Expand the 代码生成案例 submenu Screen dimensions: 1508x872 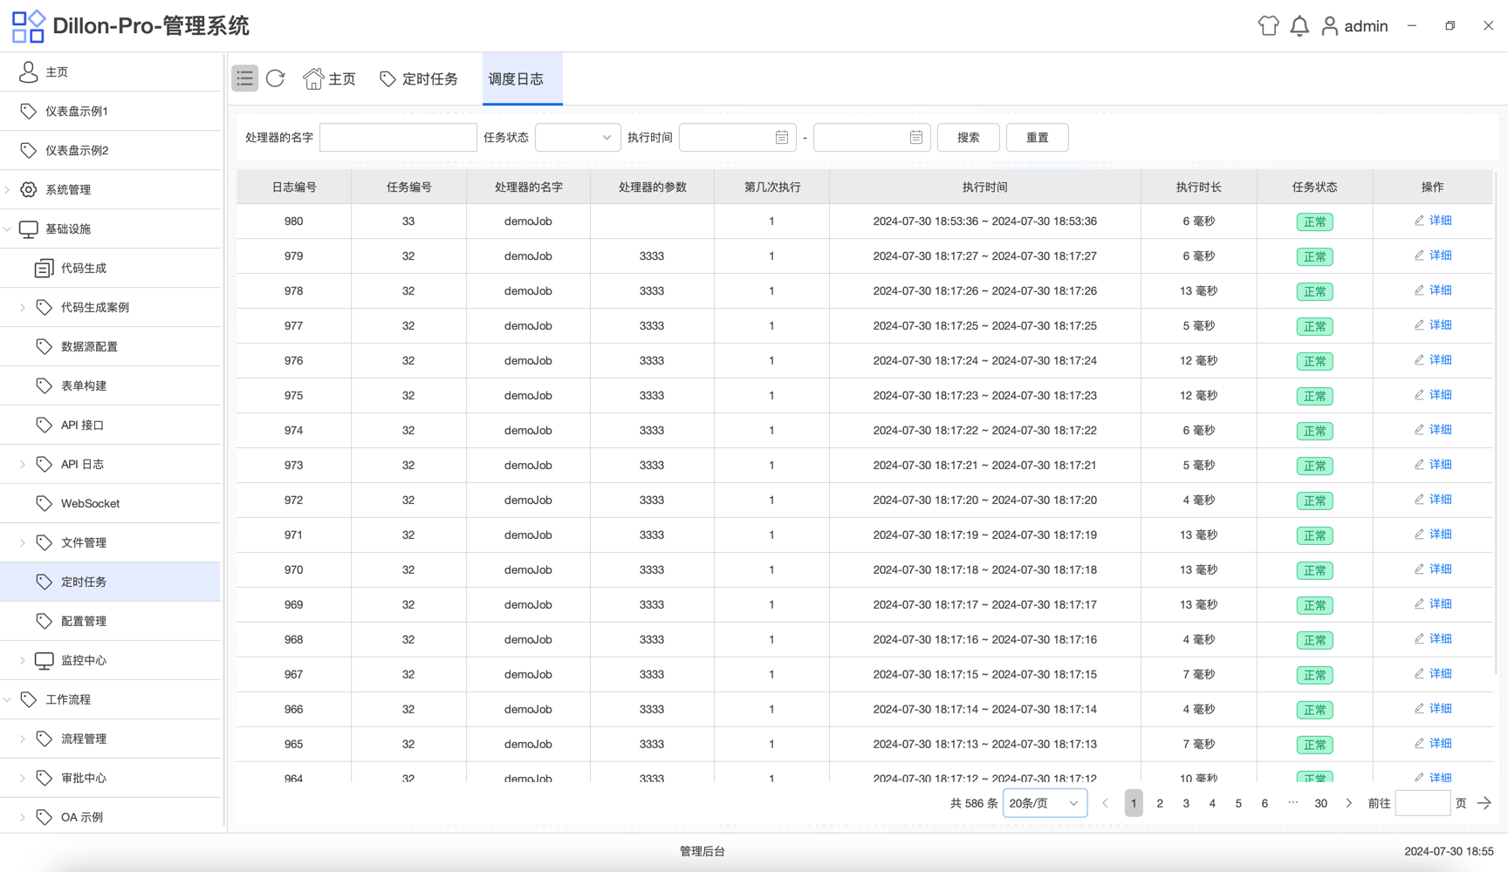23,307
